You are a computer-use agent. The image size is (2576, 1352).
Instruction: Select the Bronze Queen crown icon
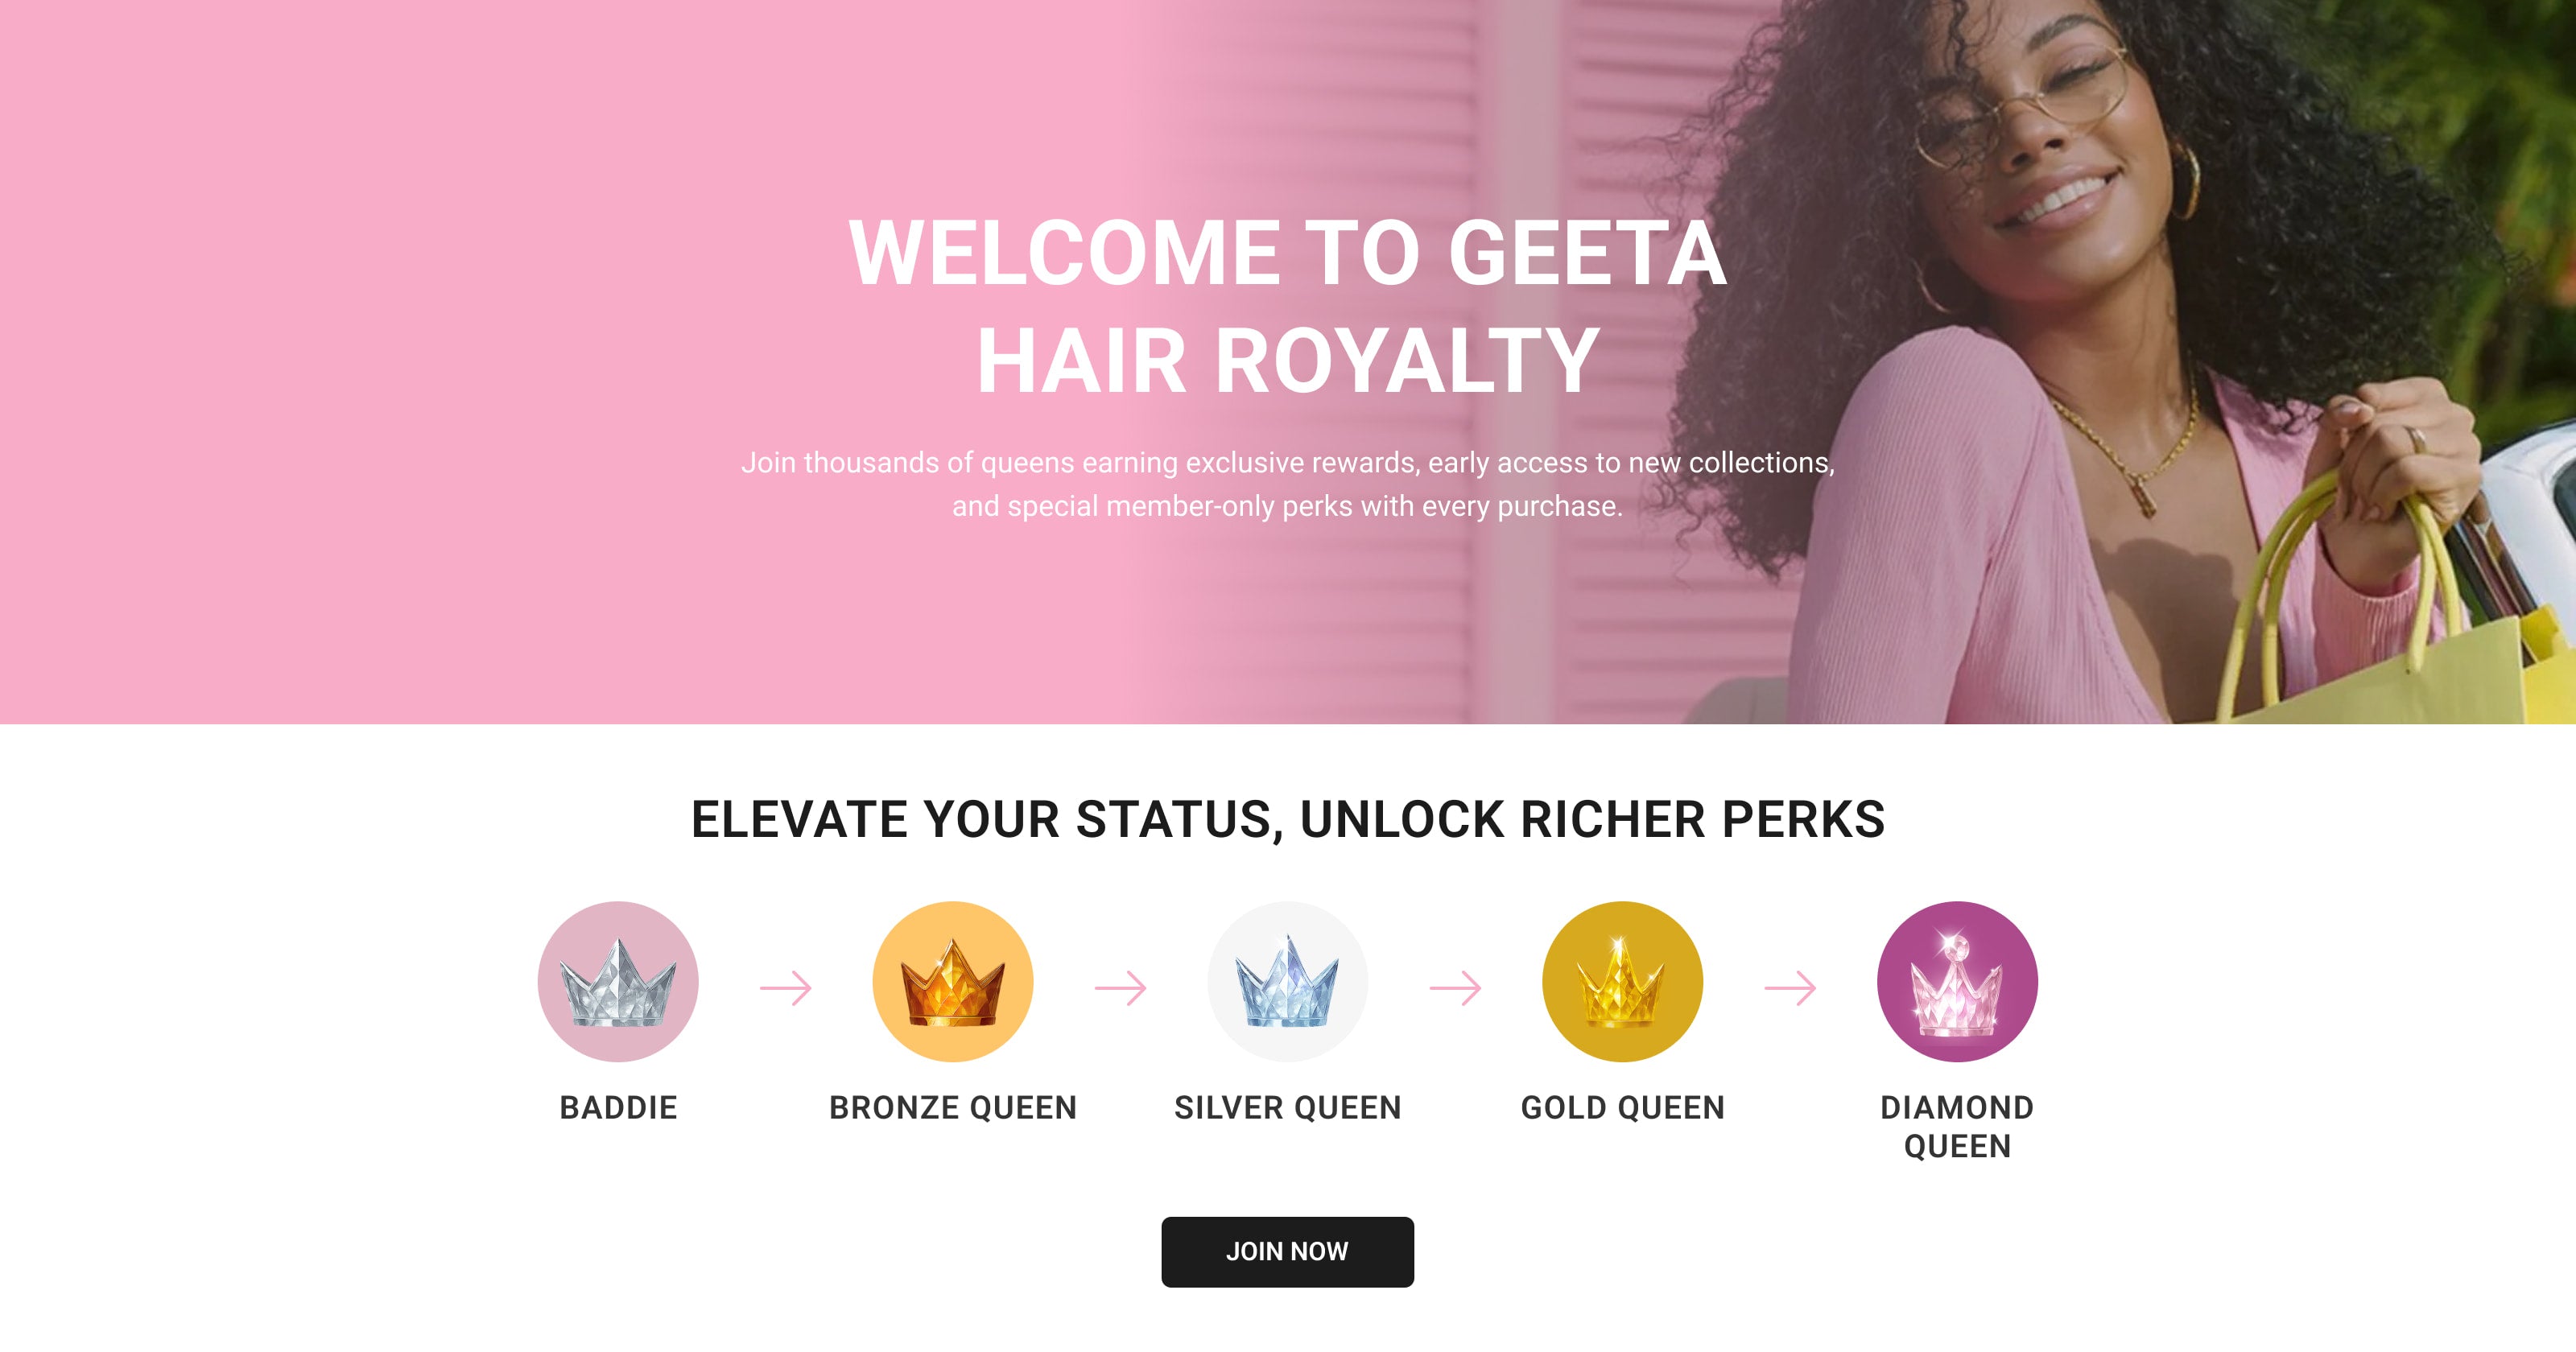point(953,981)
